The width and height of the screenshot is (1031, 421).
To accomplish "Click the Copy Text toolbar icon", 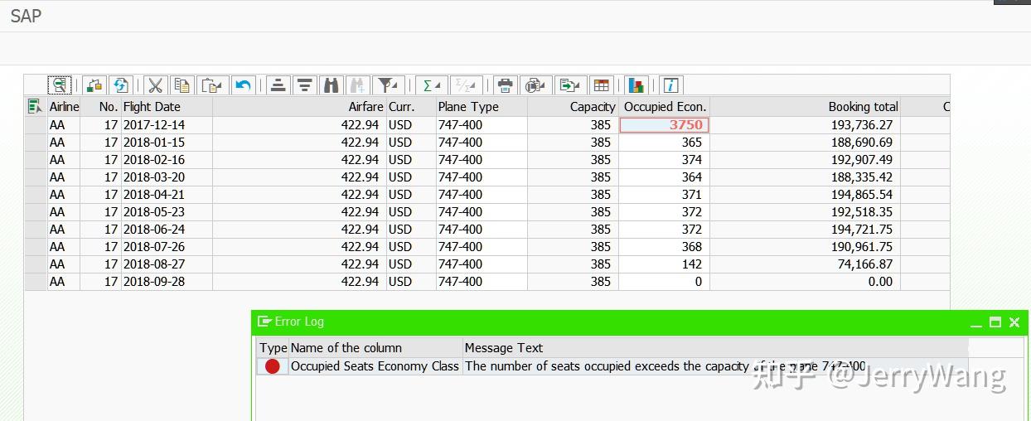I will coord(182,85).
